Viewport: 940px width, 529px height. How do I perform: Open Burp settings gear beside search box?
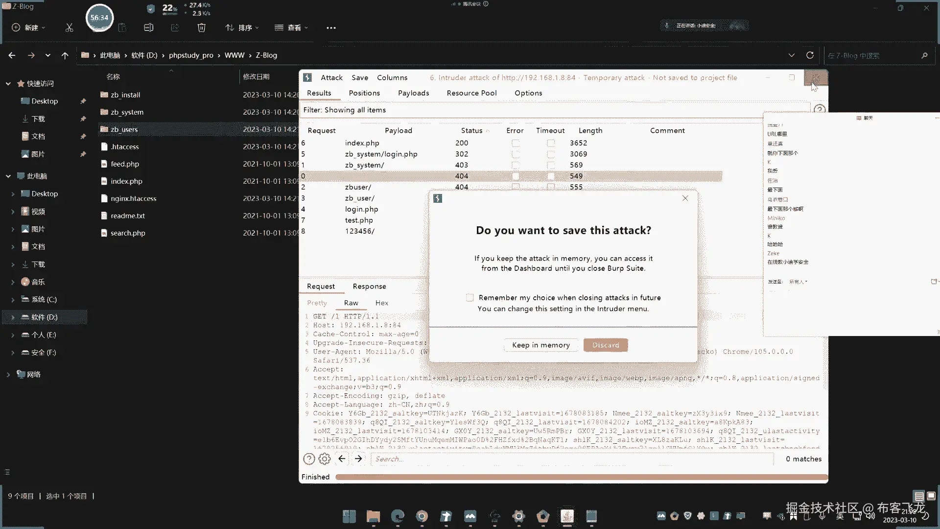click(325, 459)
